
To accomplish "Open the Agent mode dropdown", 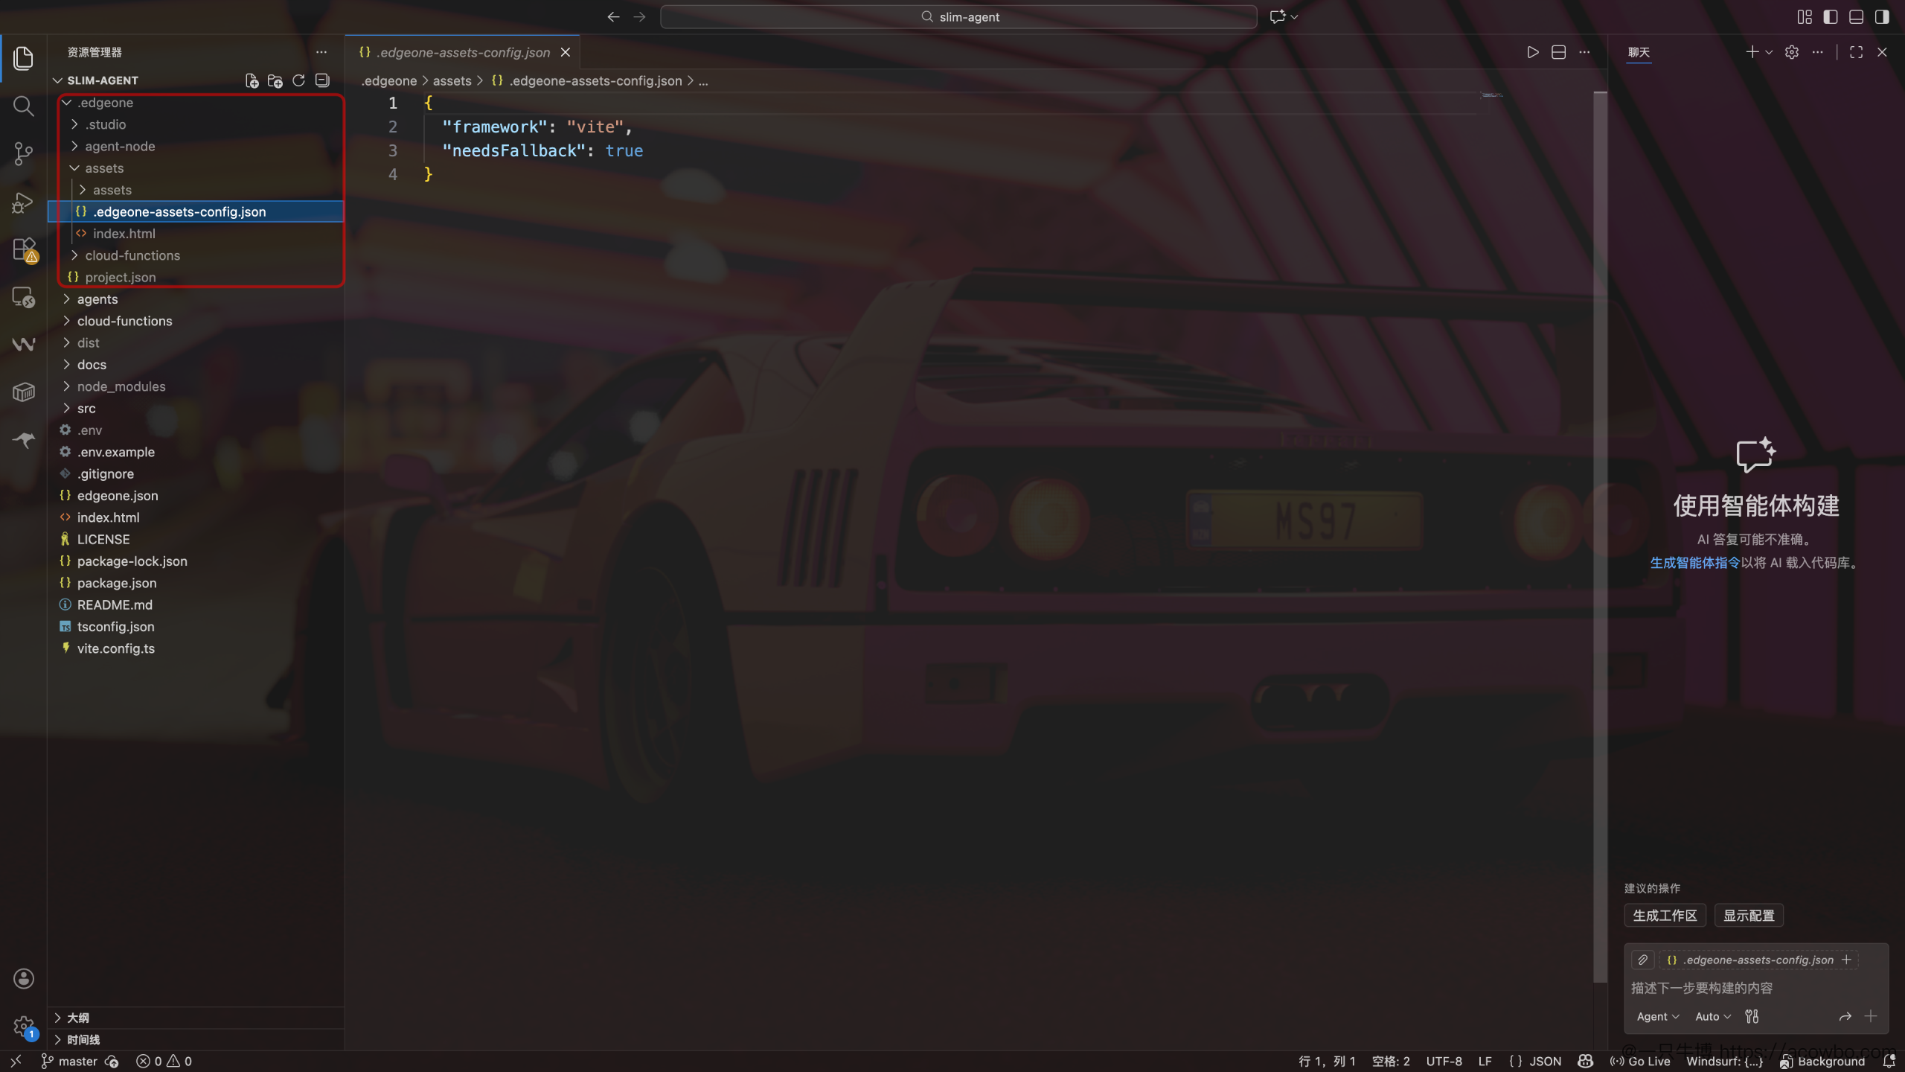I will pyautogui.click(x=1657, y=1016).
